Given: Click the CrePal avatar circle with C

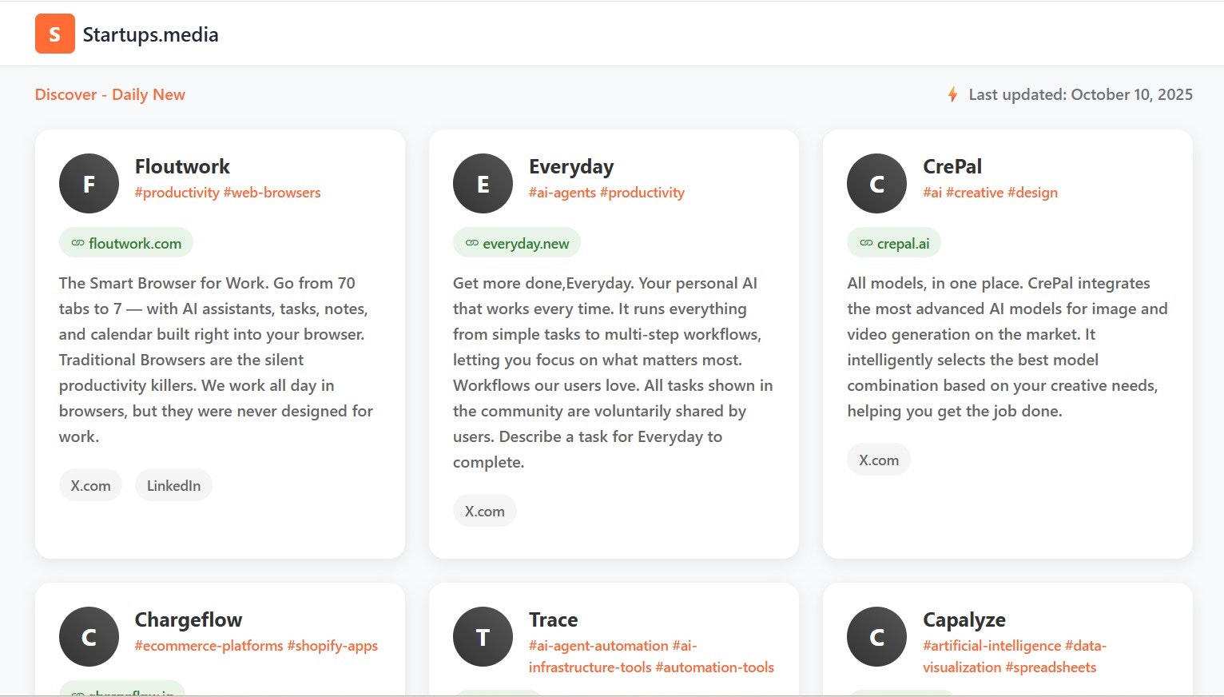Looking at the screenshot, I should 876,183.
